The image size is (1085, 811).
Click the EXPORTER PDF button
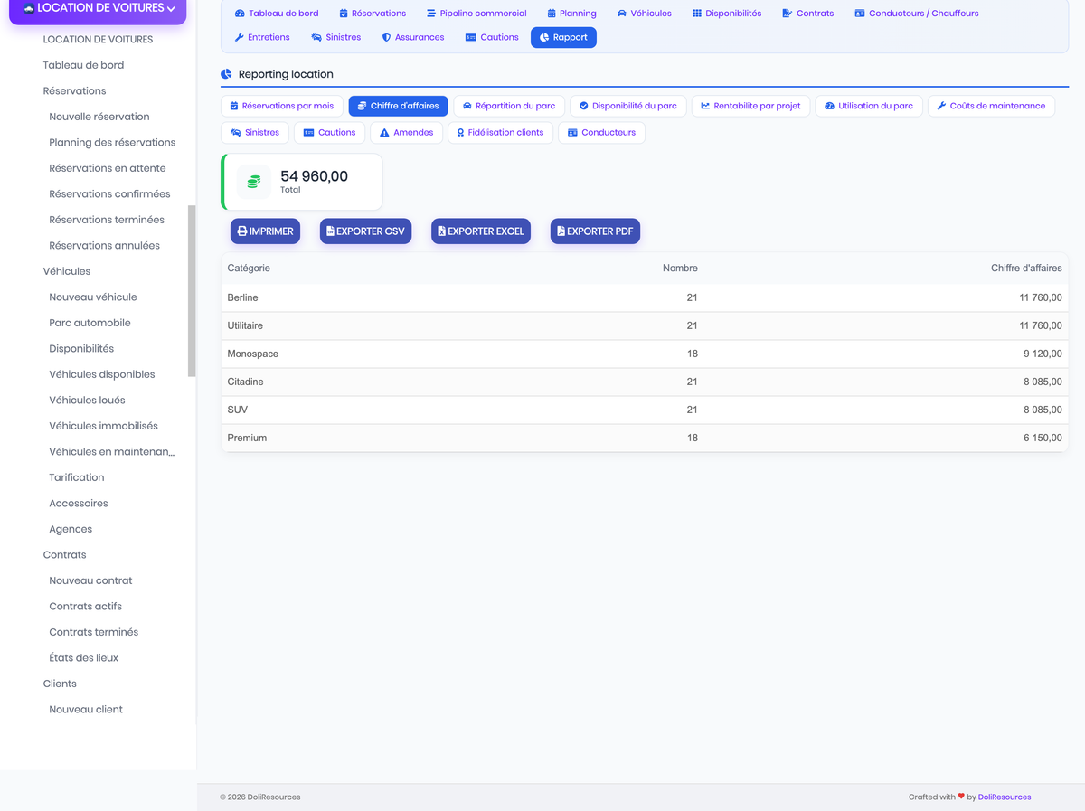595,231
